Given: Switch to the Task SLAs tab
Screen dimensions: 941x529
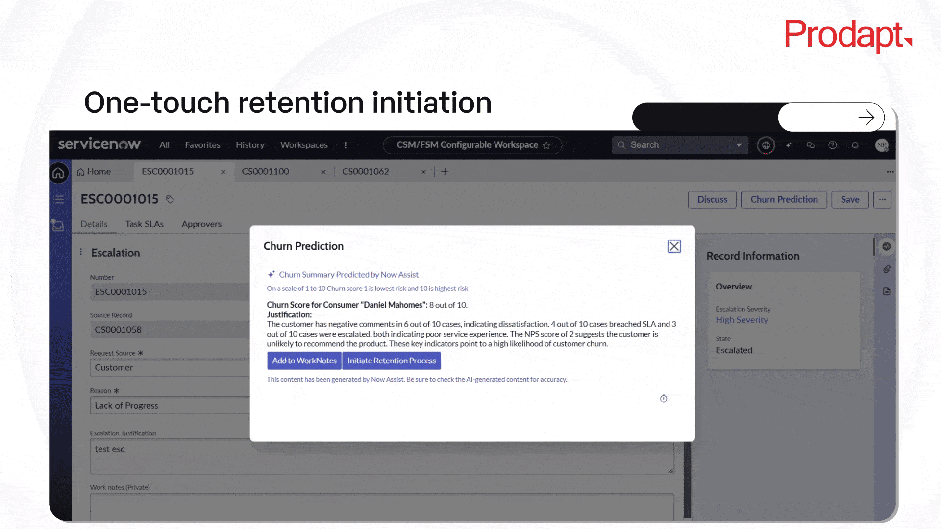Looking at the screenshot, I should pyautogui.click(x=144, y=224).
